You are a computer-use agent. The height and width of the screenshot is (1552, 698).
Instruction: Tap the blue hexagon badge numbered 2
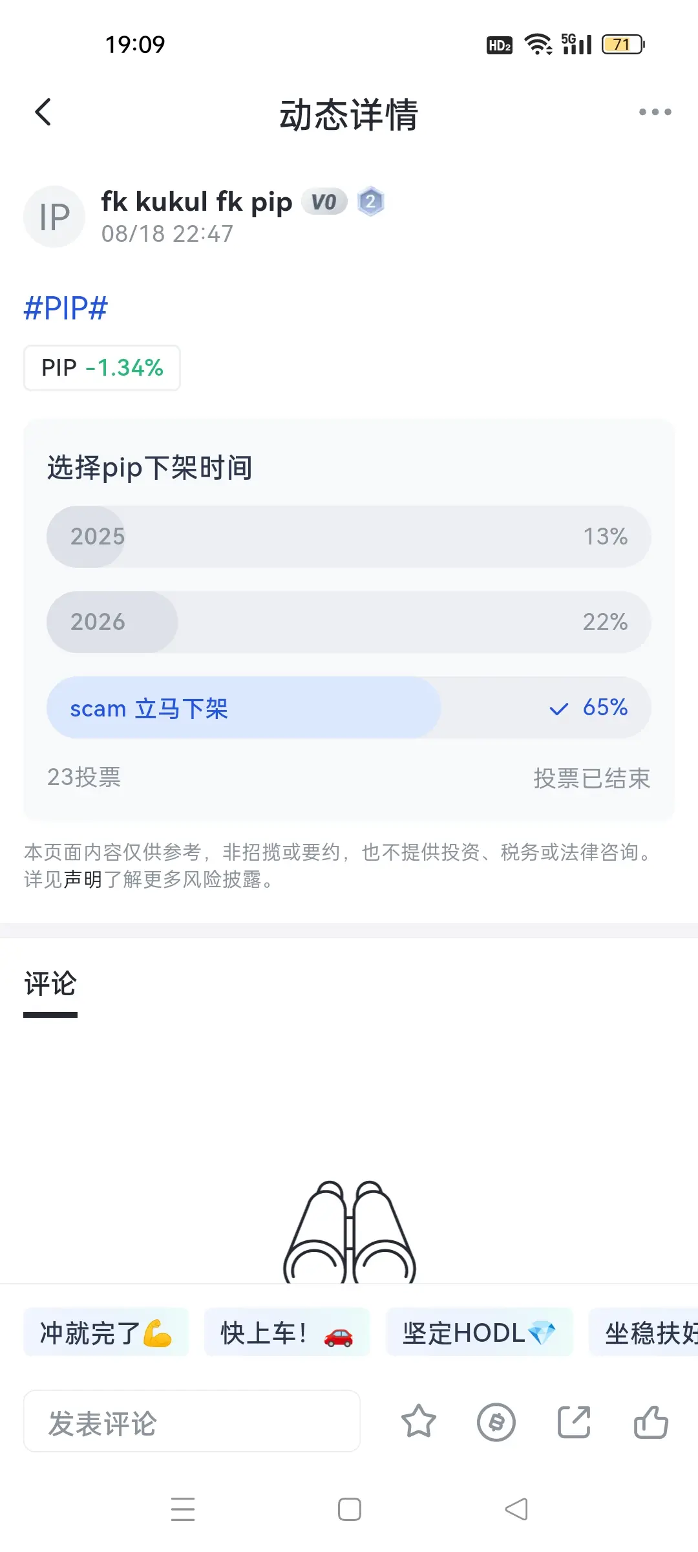tap(371, 202)
